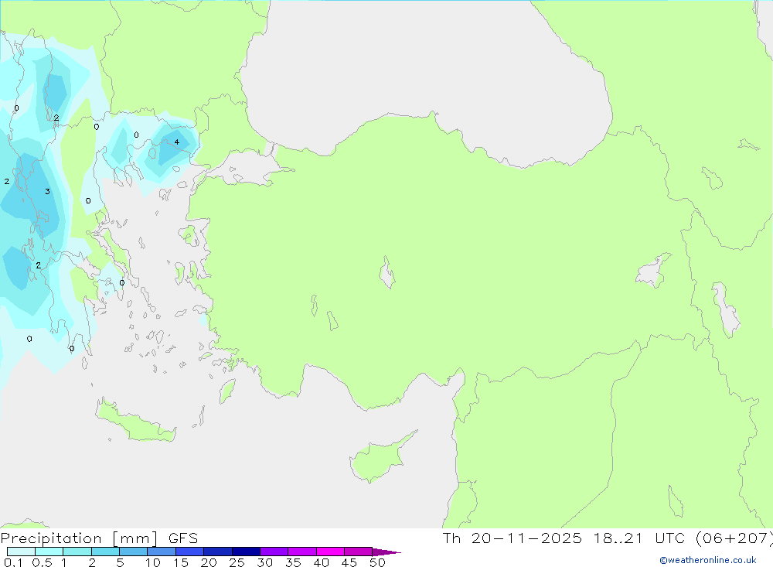Click the legend label "30"
The height and width of the screenshot is (567, 773).
pyautogui.click(x=264, y=562)
